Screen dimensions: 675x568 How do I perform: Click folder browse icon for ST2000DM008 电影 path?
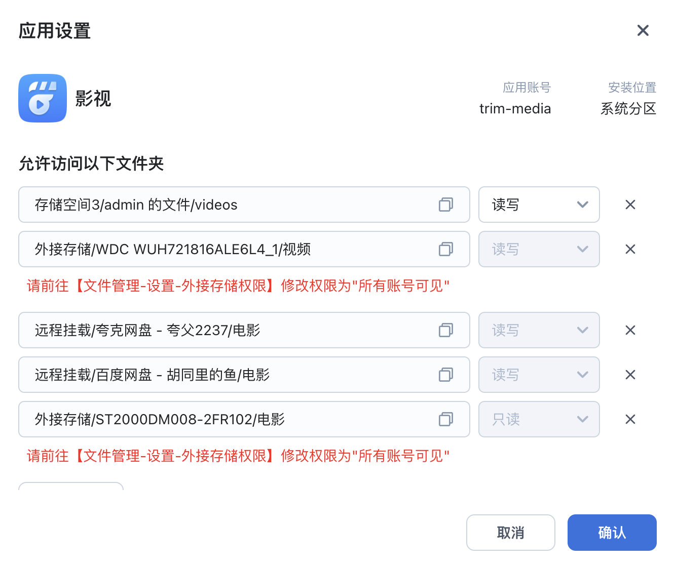click(x=446, y=419)
